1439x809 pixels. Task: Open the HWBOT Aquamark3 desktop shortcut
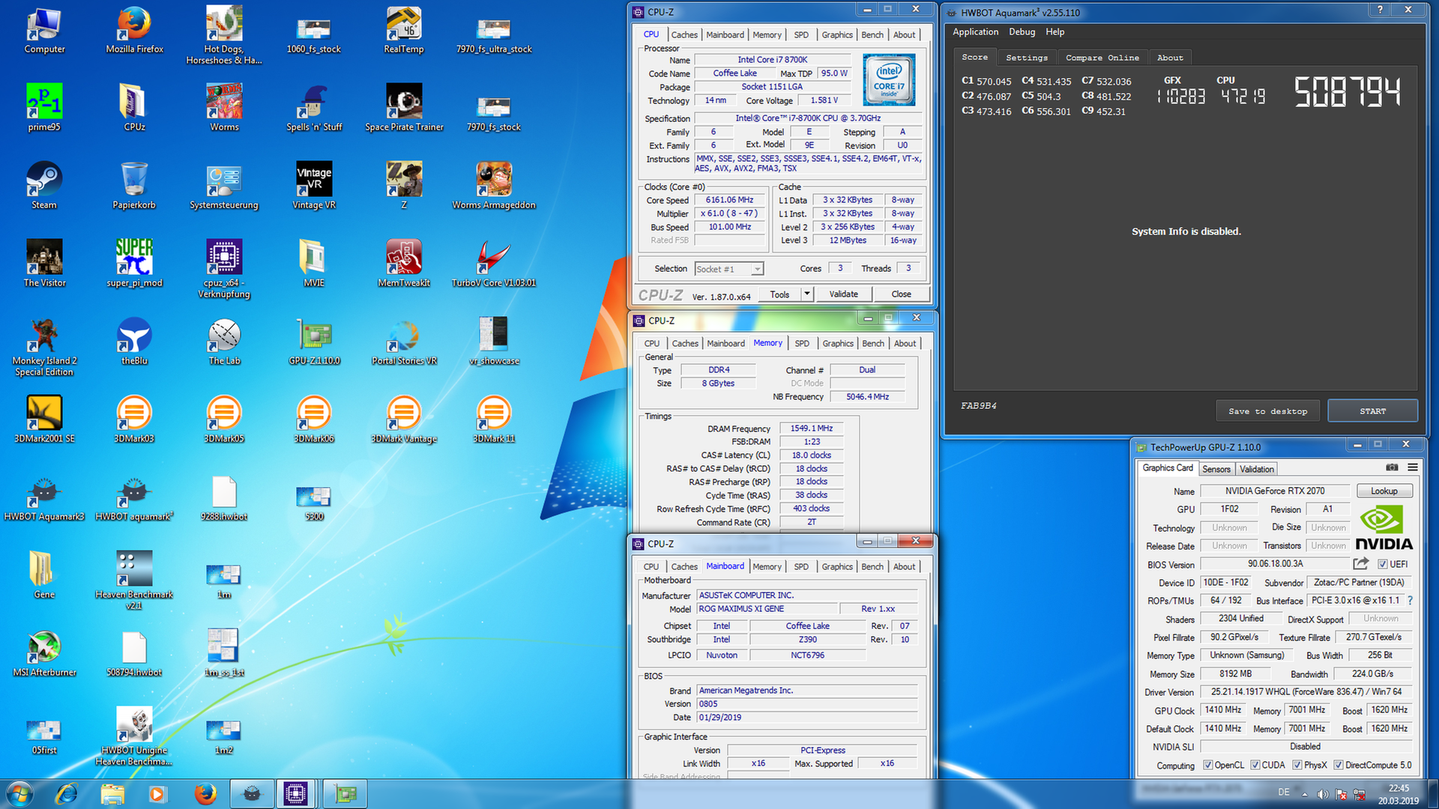(x=44, y=497)
